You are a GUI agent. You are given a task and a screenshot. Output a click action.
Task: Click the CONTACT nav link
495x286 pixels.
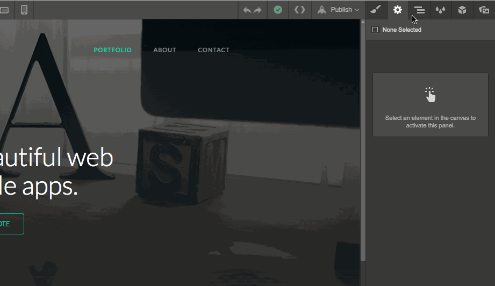coord(214,50)
